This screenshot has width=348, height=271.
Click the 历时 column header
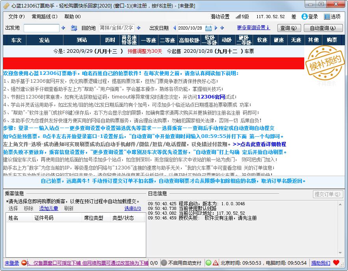pos(110,40)
